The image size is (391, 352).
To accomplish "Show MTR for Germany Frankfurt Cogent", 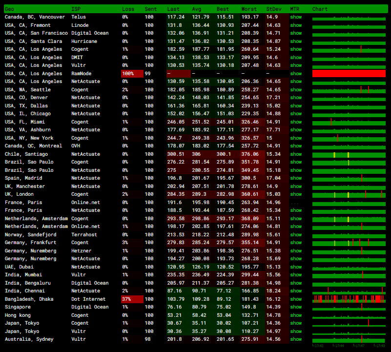I will (296, 243).
